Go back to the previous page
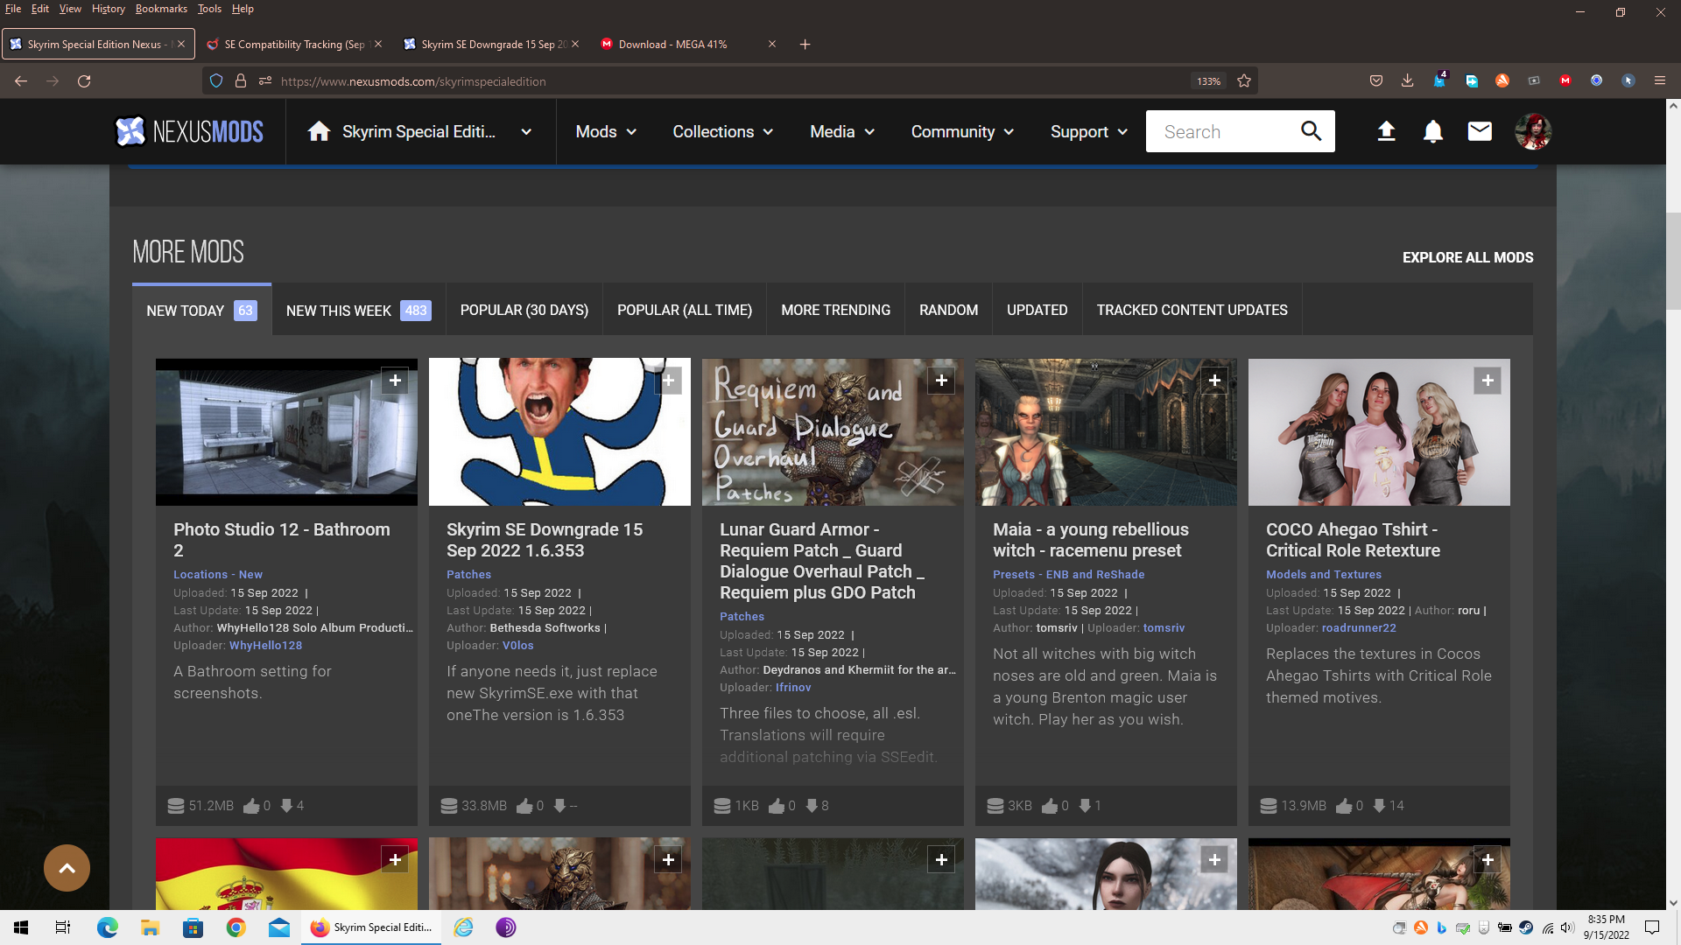 [x=21, y=81]
